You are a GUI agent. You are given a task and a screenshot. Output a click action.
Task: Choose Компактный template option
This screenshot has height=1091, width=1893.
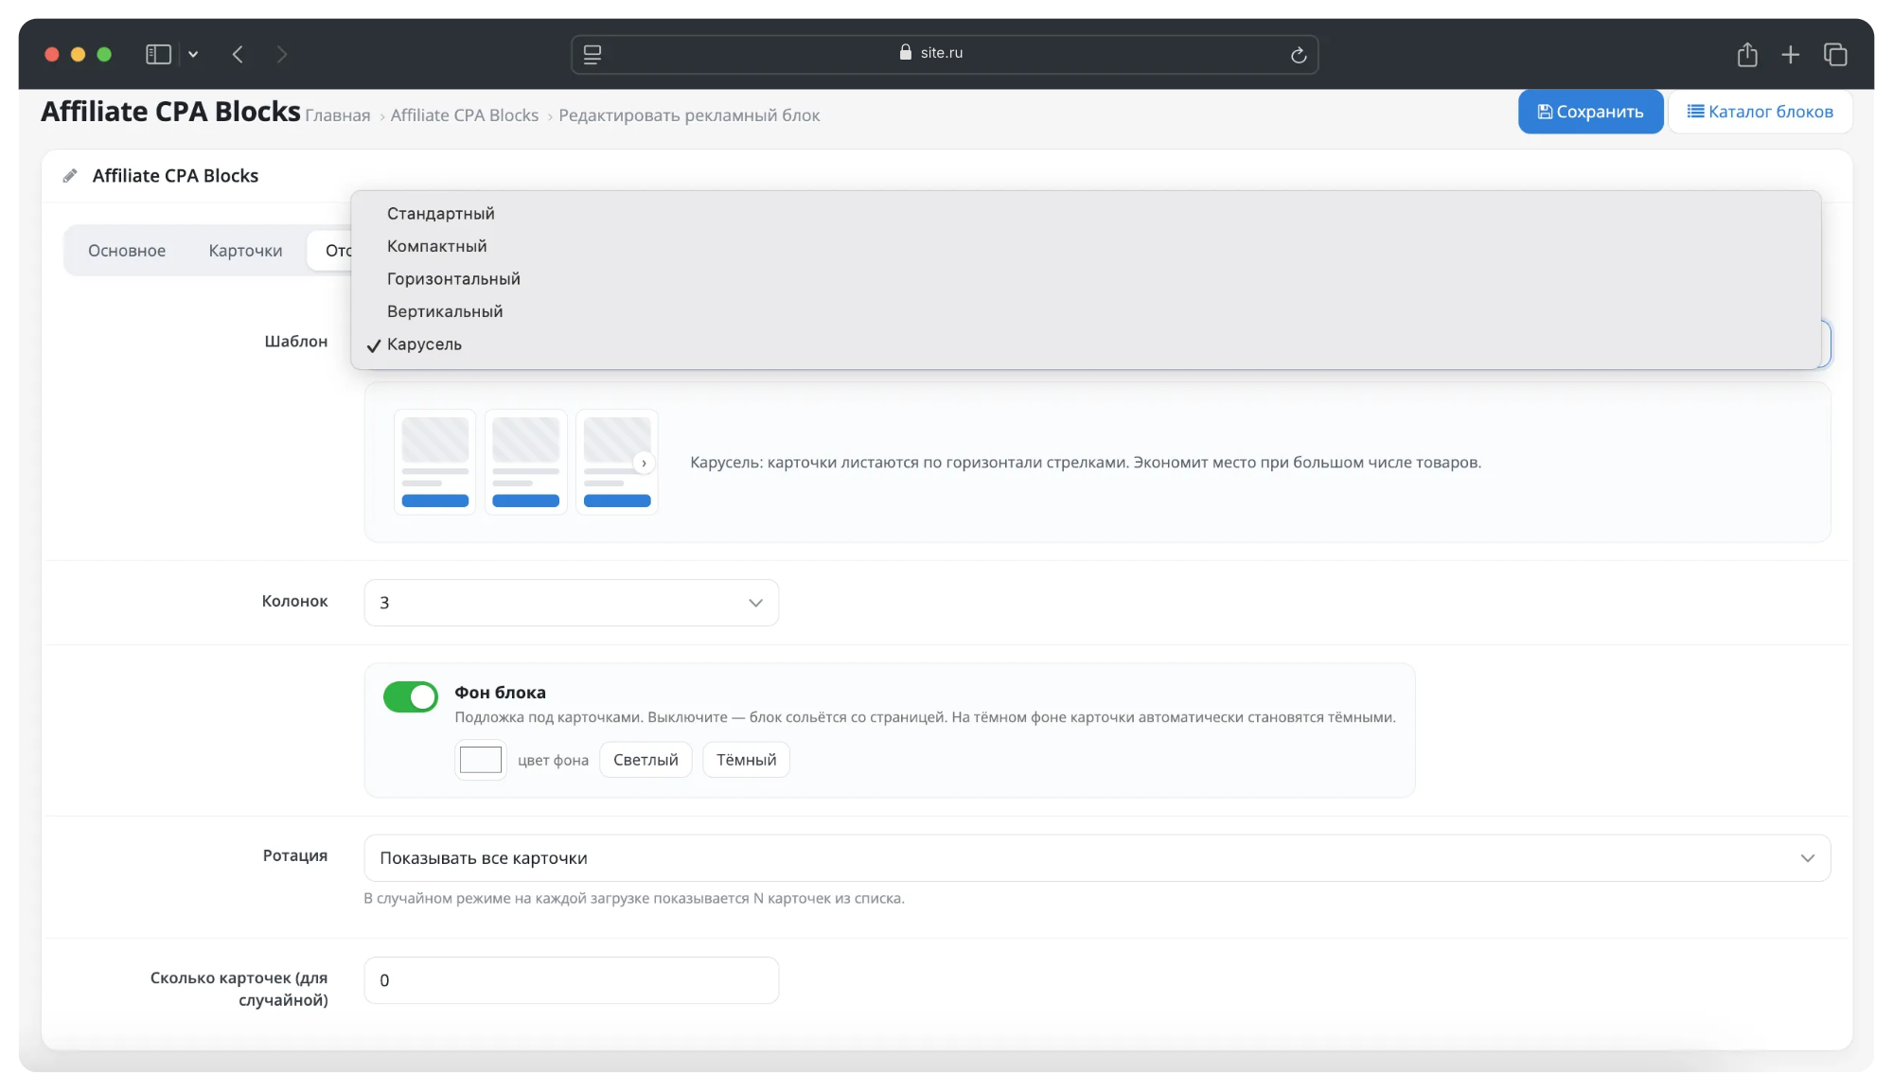pos(1086,246)
